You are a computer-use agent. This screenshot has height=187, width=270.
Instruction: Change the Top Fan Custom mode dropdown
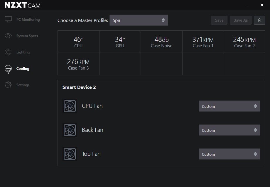[x=229, y=154]
